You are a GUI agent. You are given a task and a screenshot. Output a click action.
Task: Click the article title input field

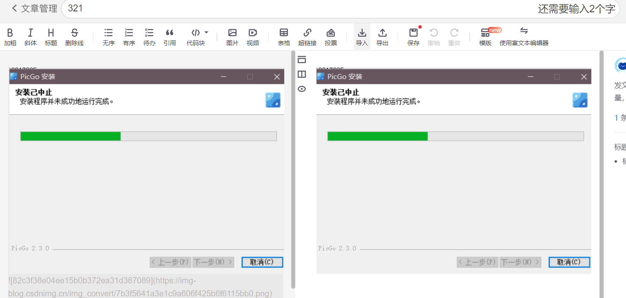(341, 9)
